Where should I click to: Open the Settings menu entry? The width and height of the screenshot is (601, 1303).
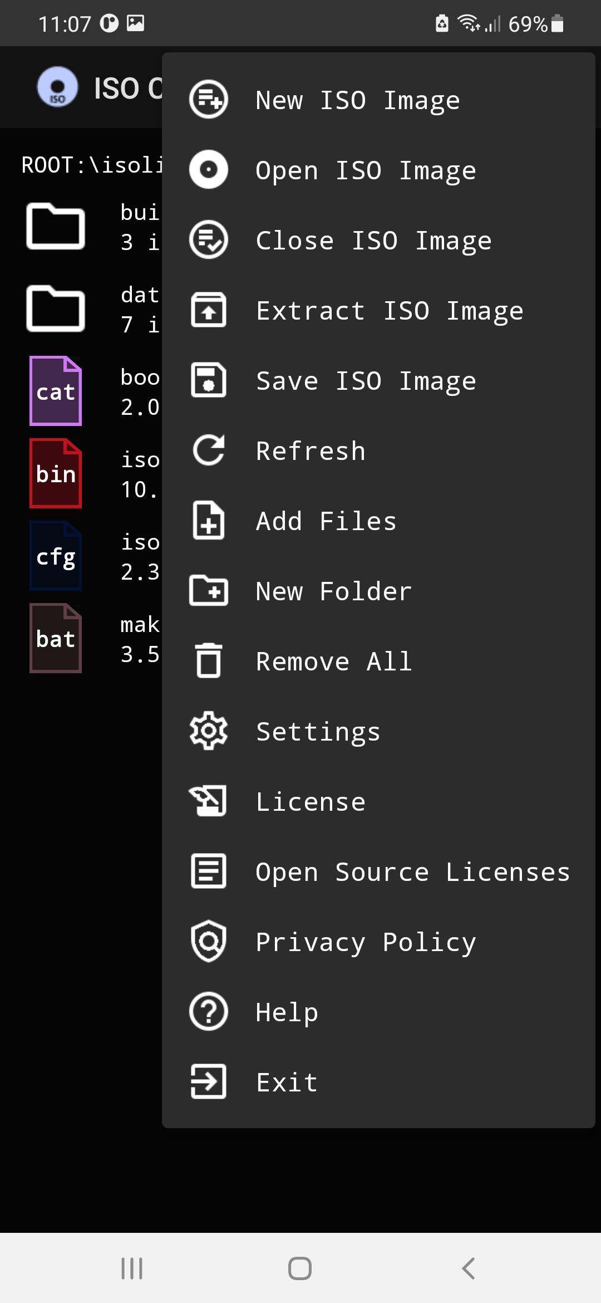click(318, 731)
